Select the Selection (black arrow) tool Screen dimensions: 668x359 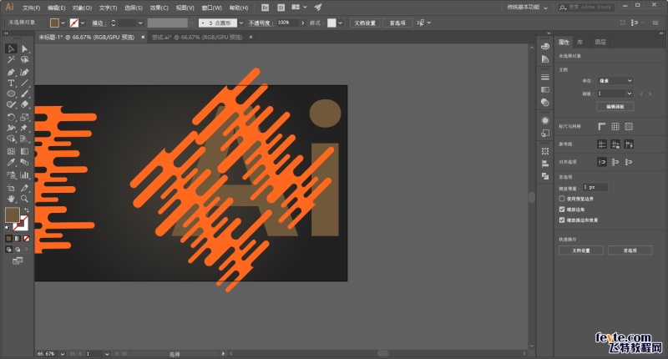click(x=11, y=48)
